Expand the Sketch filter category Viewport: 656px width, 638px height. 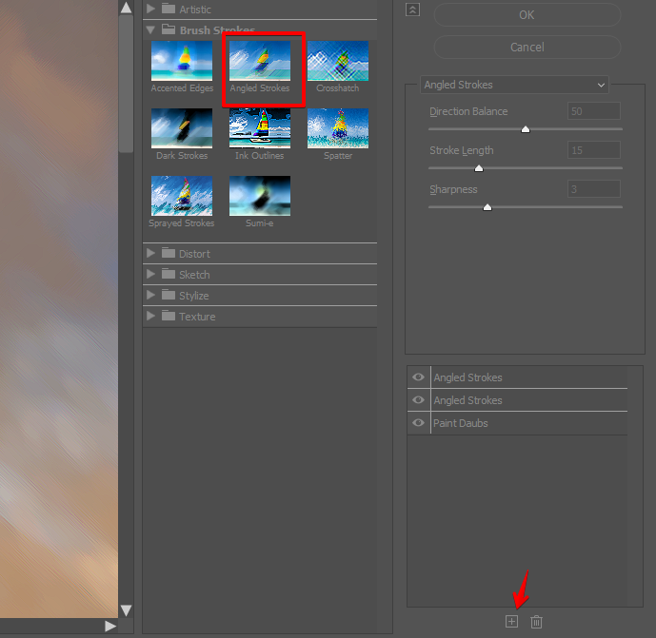[x=150, y=274]
